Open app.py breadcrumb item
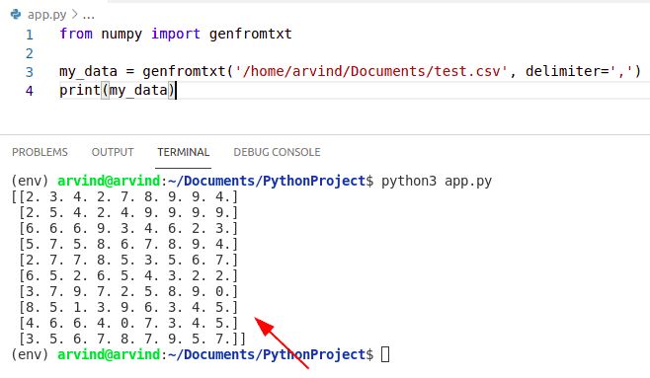The width and height of the screenshot is (650, 378). [46, 15]
